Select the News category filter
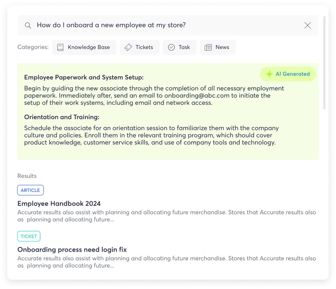The image size is (336, 289). tap(218, 47)
